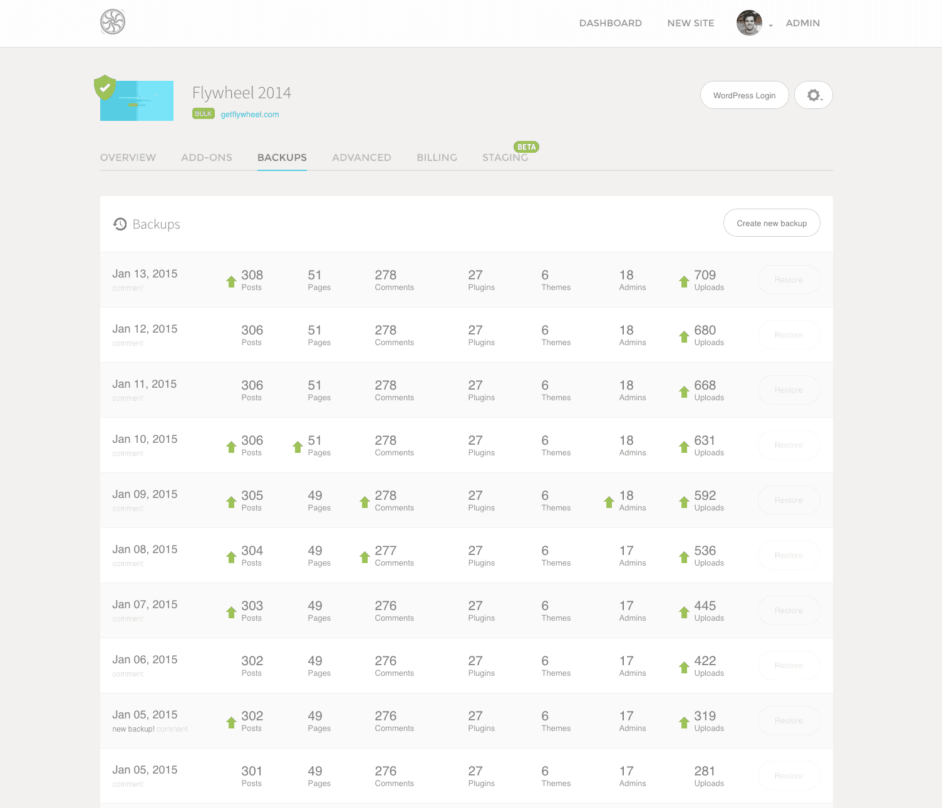This screenshot has width=942, height=808.
Task: Click the Posts up arrow for Jan 13
Action: 231,281
